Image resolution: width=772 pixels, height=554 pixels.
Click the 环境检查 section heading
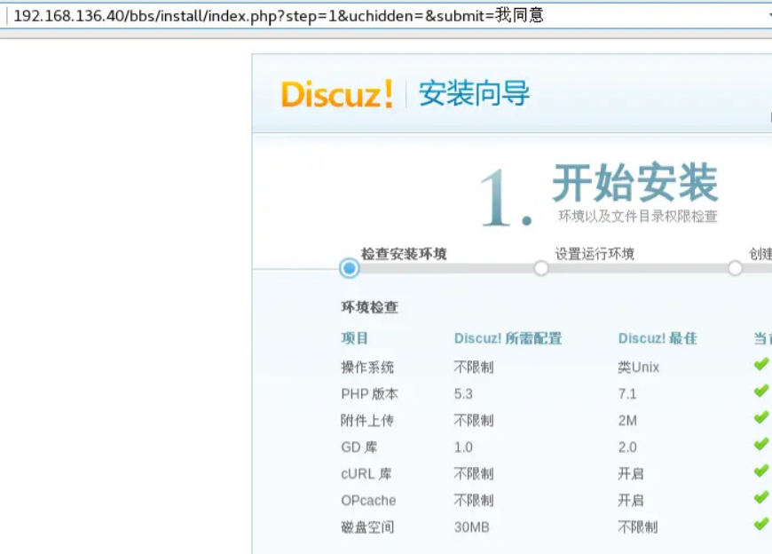point(369,307)
